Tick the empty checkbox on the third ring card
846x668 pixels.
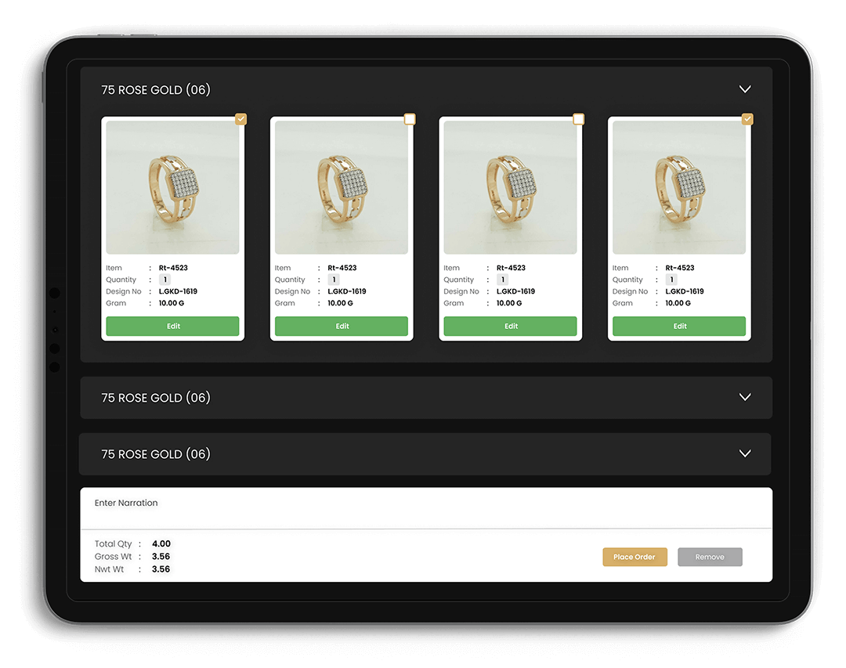tap(578, 119)
